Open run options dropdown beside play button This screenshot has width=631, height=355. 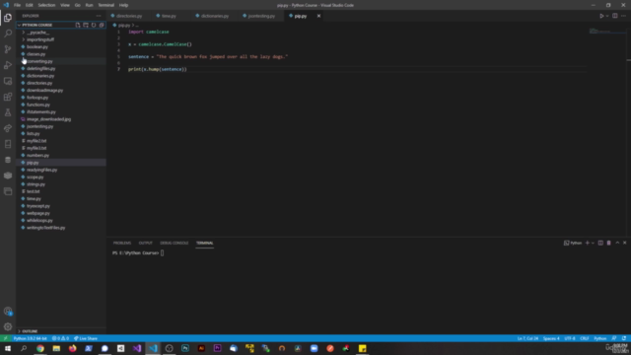click(x=607, y=16)
